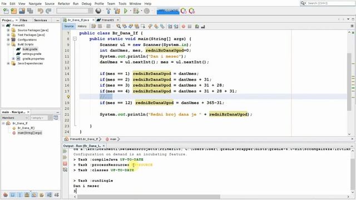Click the search field at top right
Image resolution: width=356 pixels, height=200 pixels.
point(328,3)
